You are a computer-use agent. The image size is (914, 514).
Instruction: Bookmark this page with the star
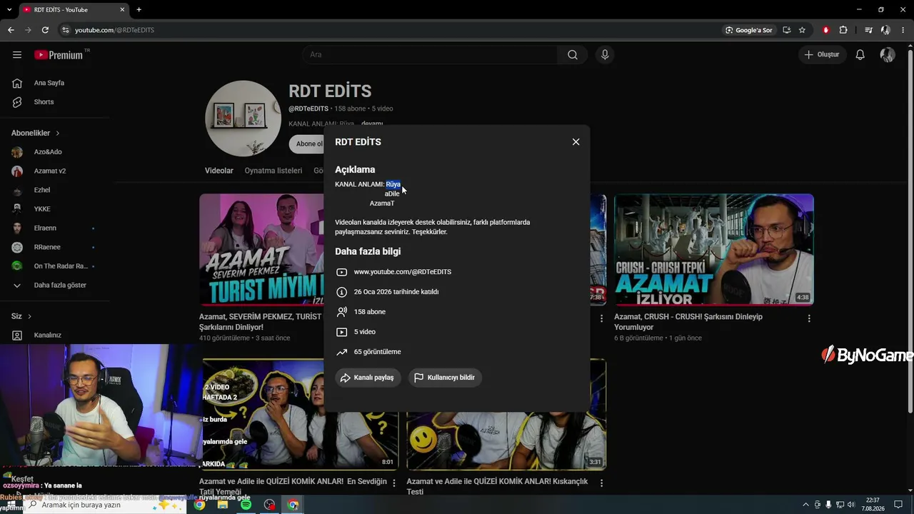(x=802, y=30)
